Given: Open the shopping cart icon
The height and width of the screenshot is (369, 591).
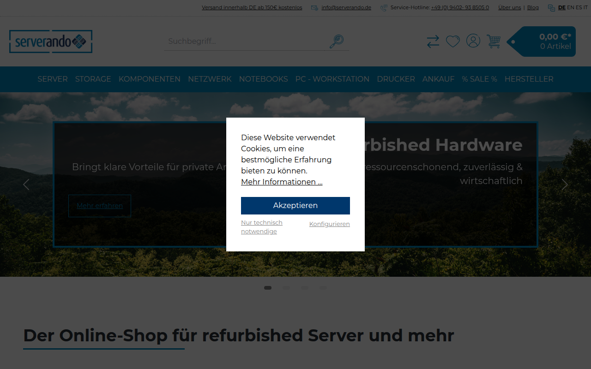Looking at the screenshot, I should pyautogui.click(x=494, y=42).
